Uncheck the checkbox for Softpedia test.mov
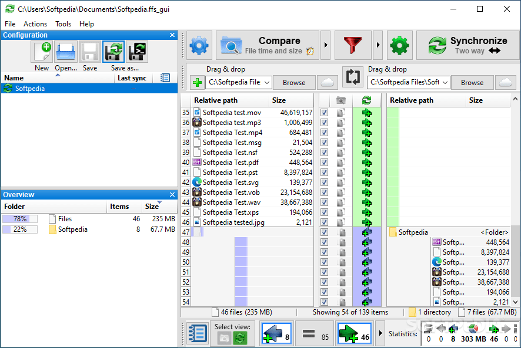521x348 pixels. pos(324,113)
